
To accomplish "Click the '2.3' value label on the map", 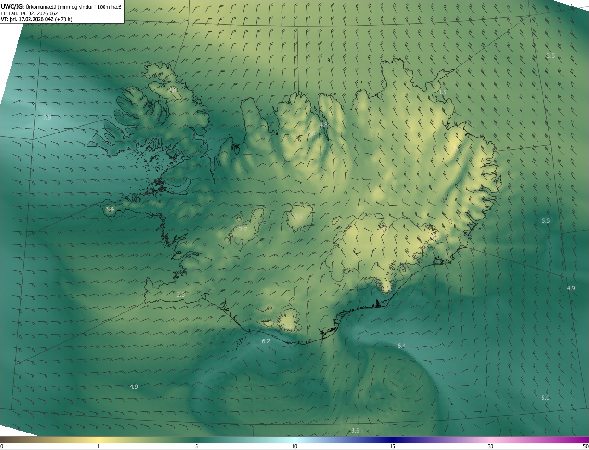I will pyautogui.click(x=299, y=217).
